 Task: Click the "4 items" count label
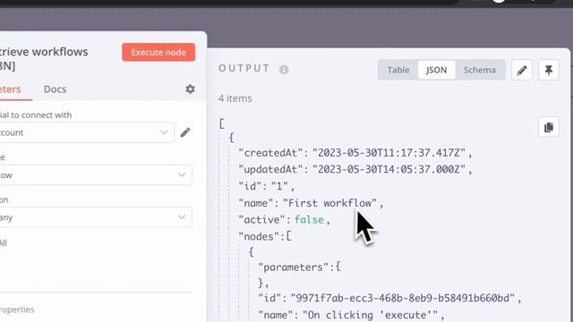(x=235, y=98)
